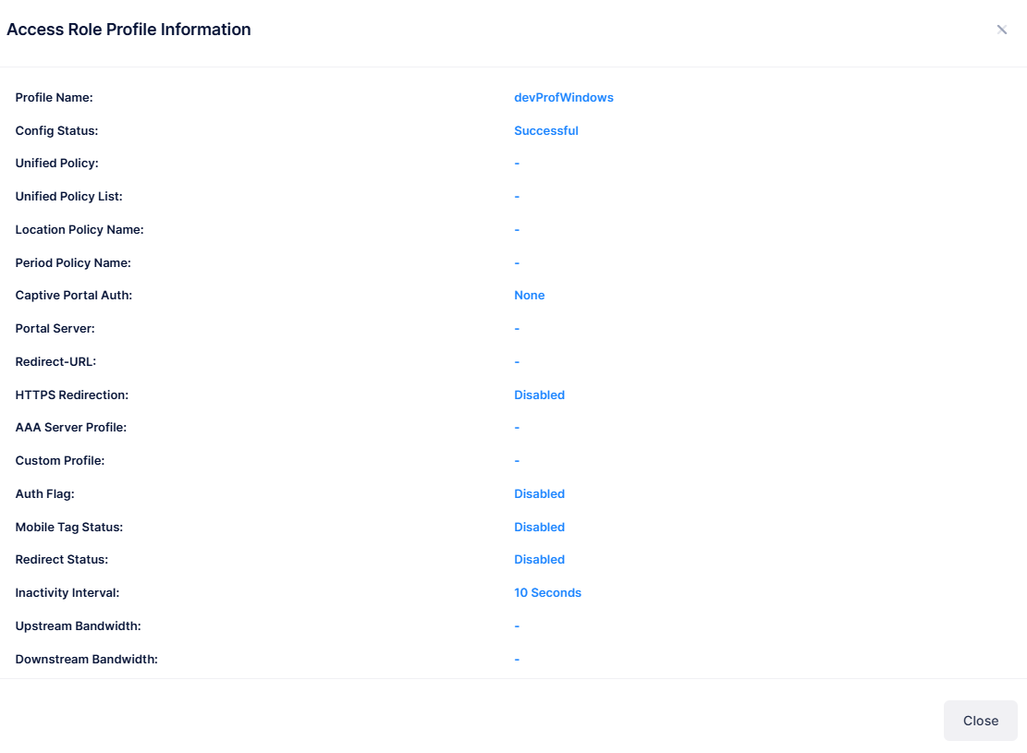1027x753 pixels.
Task: Click the dash next to Unified Policy
Action: (x=517, y=163)
